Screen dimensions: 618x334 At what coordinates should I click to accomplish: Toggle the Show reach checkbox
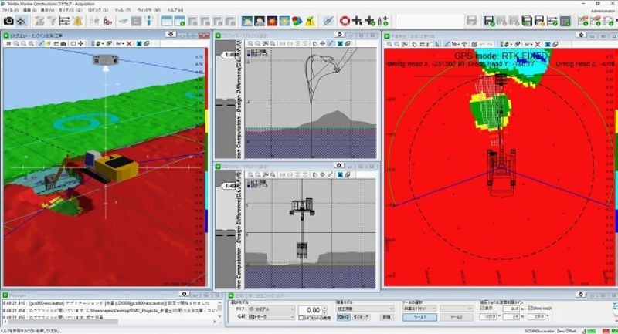pos(529,308)
